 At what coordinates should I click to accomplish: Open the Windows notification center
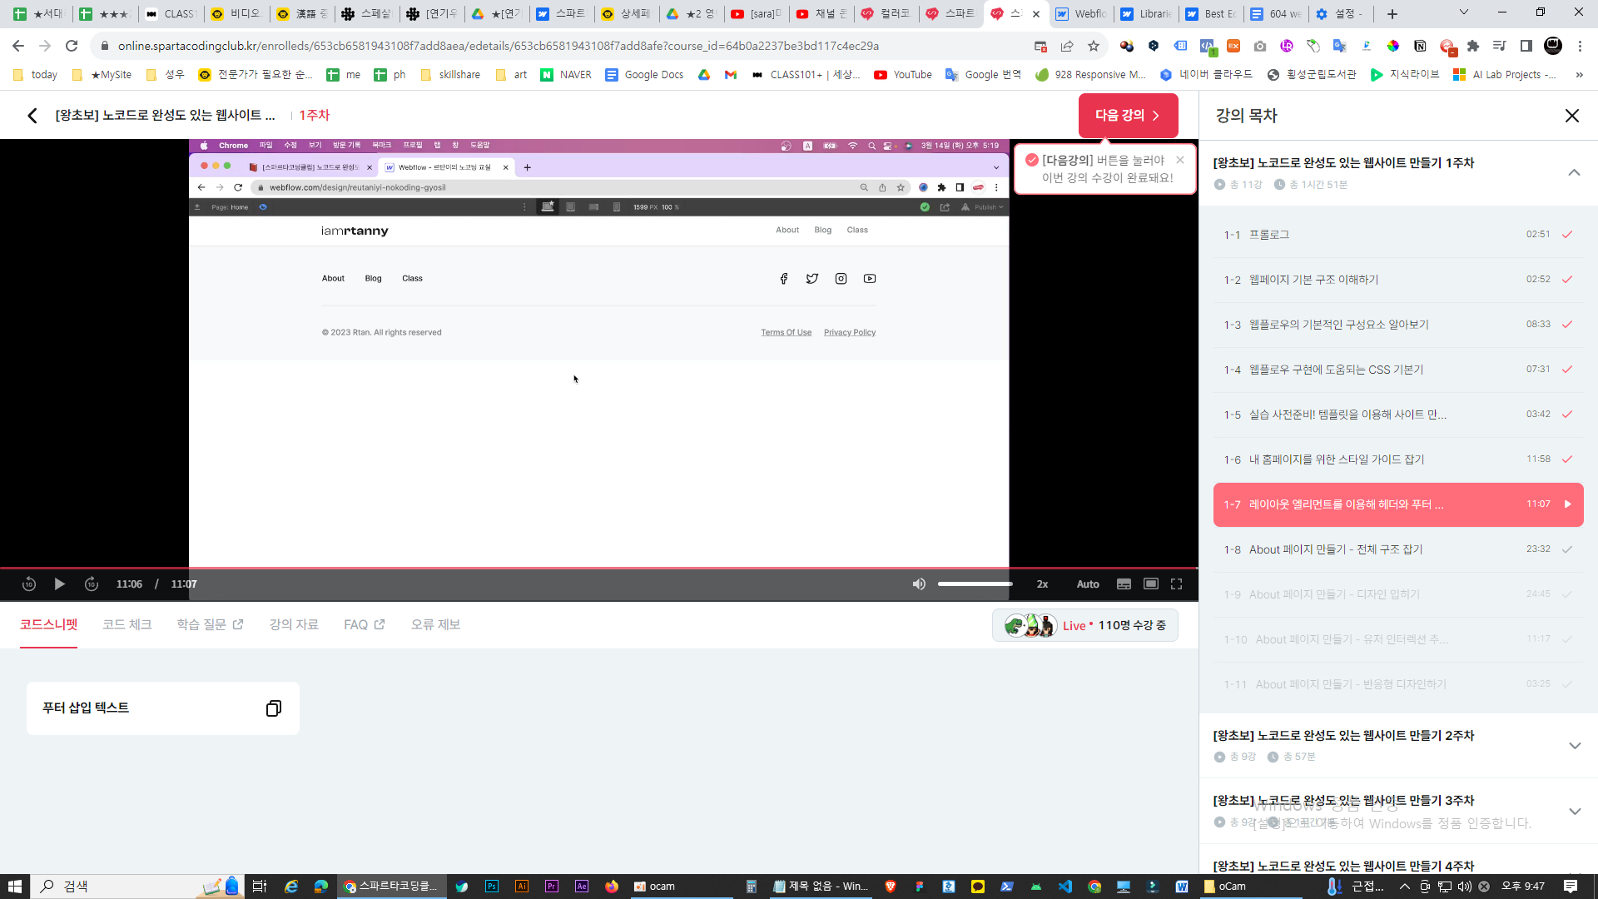[x=1571, y=887]
